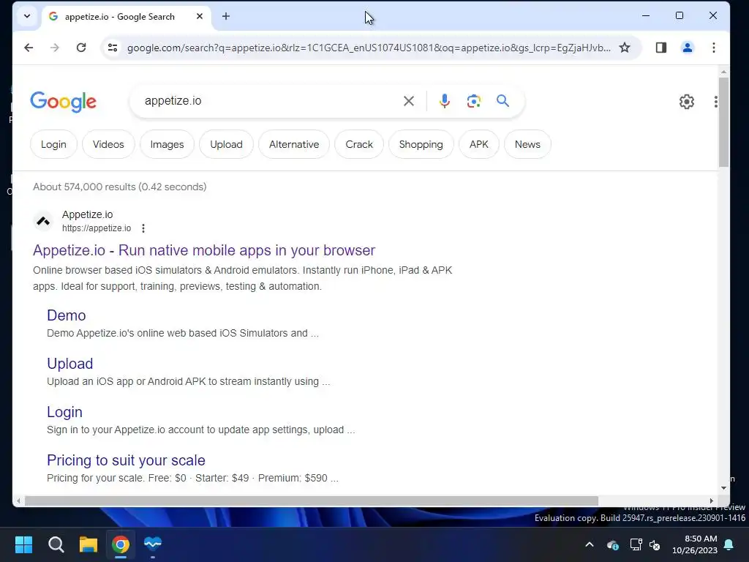Click the Chrome taskbar icon
This screenshot has height=562, width=749.
121,544
